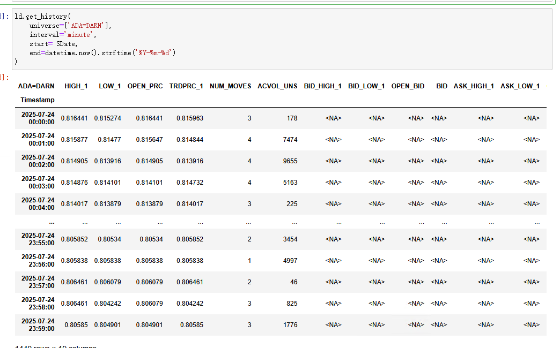This screenshot has width=560, height=348.
Task: Select the BID_HIGH_1 column header
Action: (323, 86)
